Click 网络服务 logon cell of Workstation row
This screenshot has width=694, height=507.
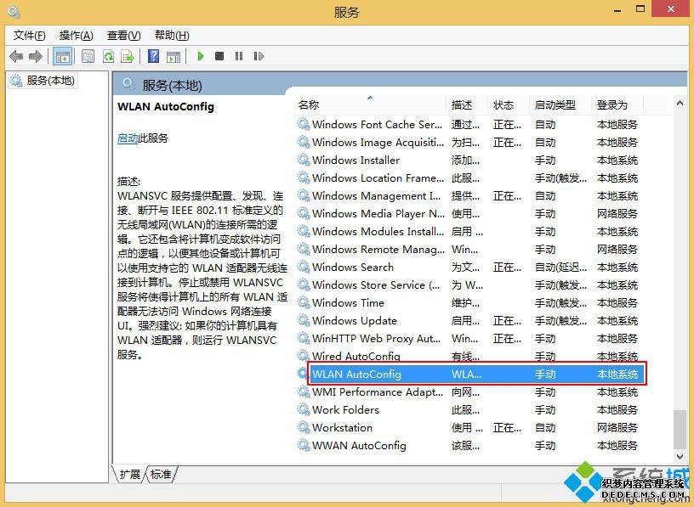coord(617,427)
